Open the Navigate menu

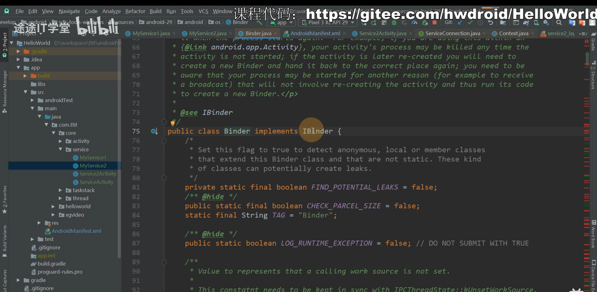click(x=69, y=11)
